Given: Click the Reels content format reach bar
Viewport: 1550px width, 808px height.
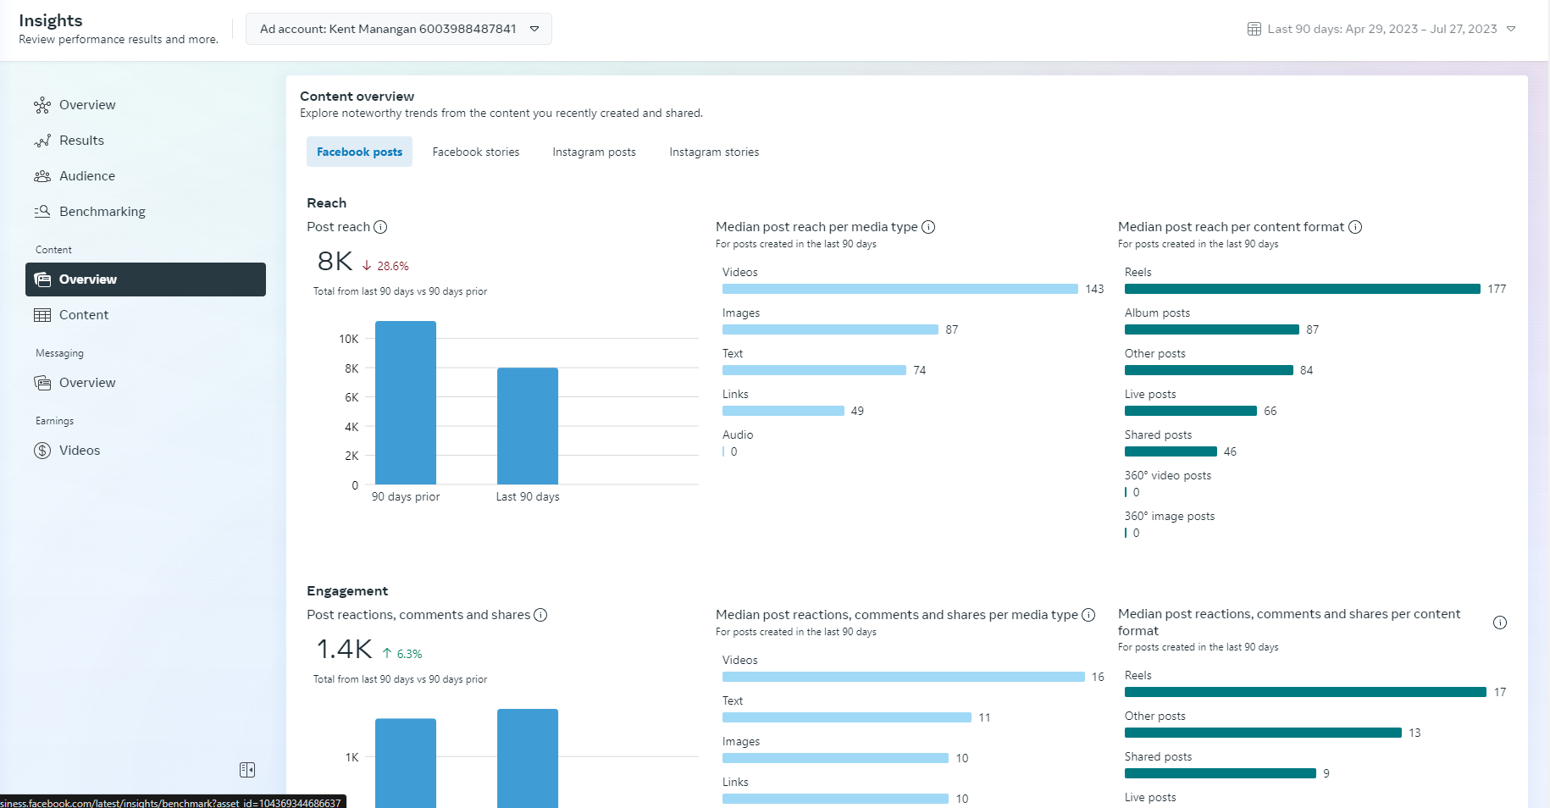Looking at the screenshot, I should pyautogui.click(x=1302, y=289).
